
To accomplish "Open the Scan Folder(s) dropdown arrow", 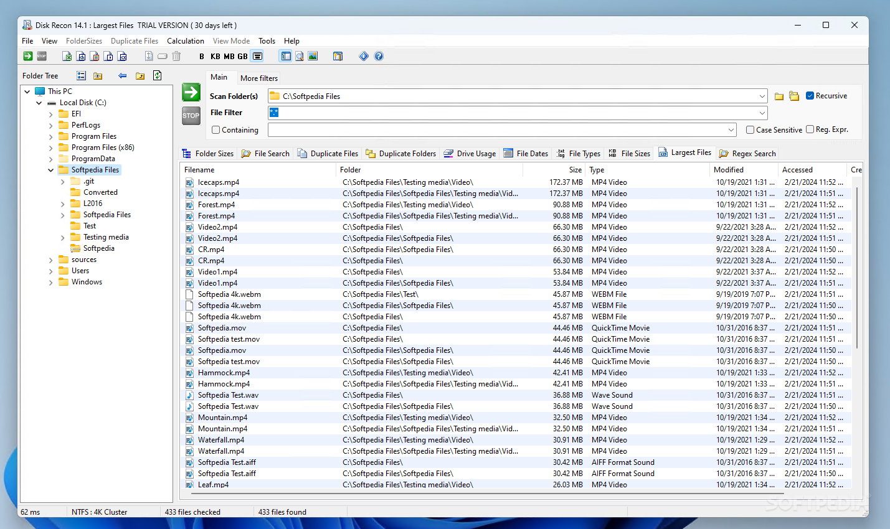I will coord(762,96).
